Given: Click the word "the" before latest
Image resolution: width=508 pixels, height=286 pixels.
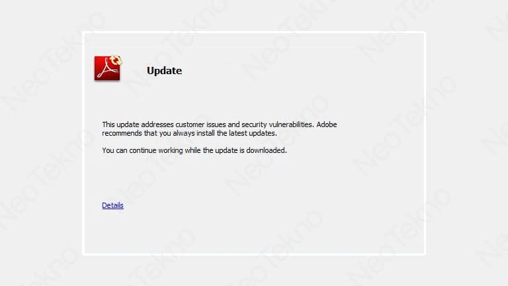Looking at the screenshot, I should point(222,133).
